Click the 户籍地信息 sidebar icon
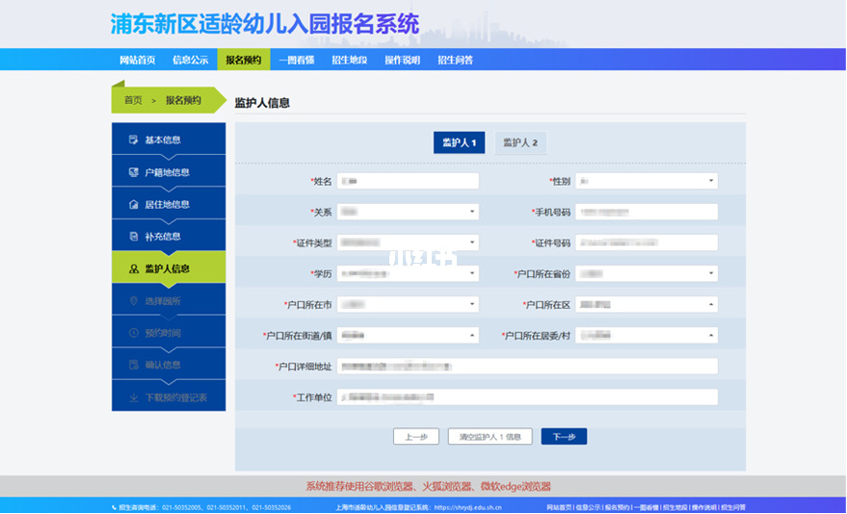Image resolution: width=847 pixels, height=514 pixels. 133,172
